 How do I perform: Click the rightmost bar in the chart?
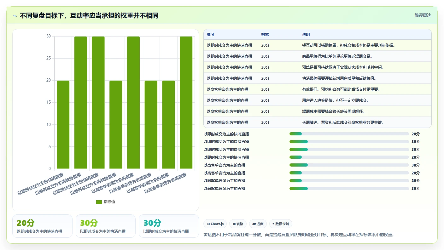(186, 103)
